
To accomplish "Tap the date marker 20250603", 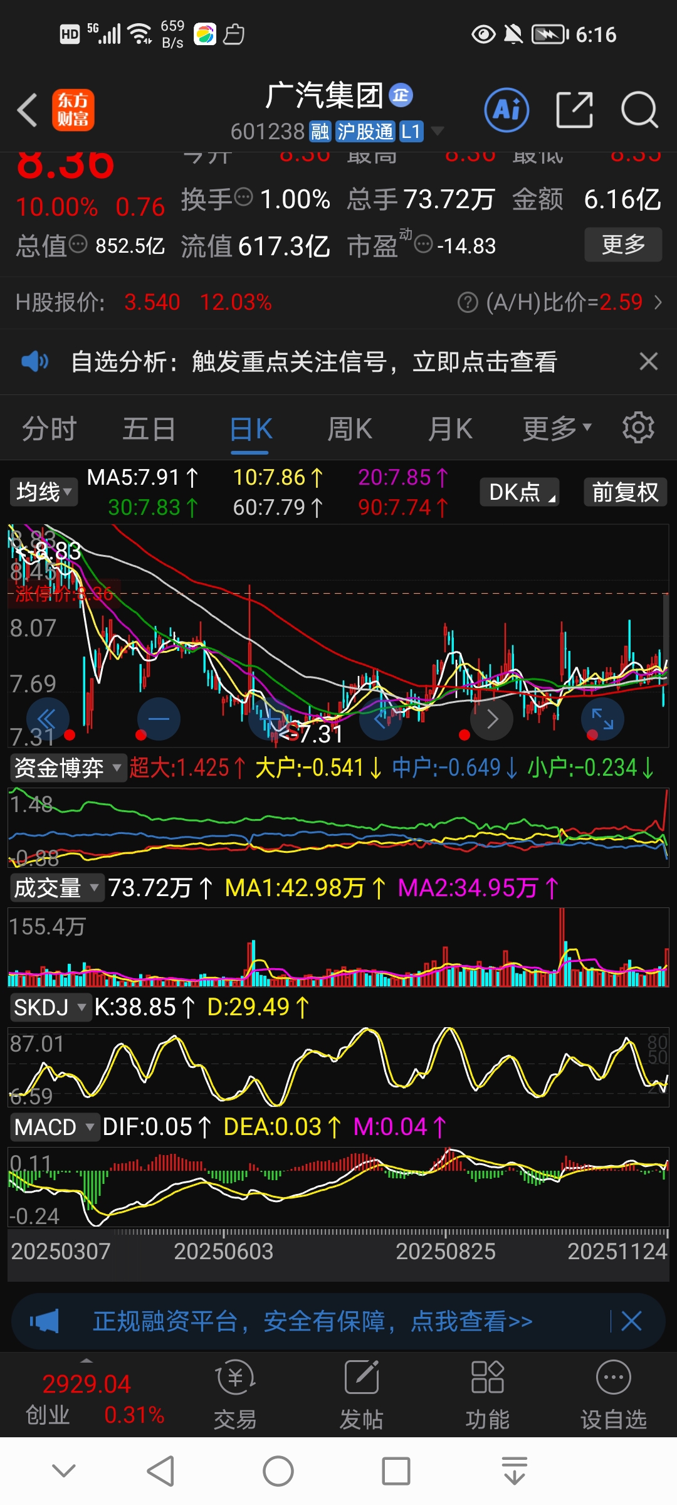I will 224,1252.
